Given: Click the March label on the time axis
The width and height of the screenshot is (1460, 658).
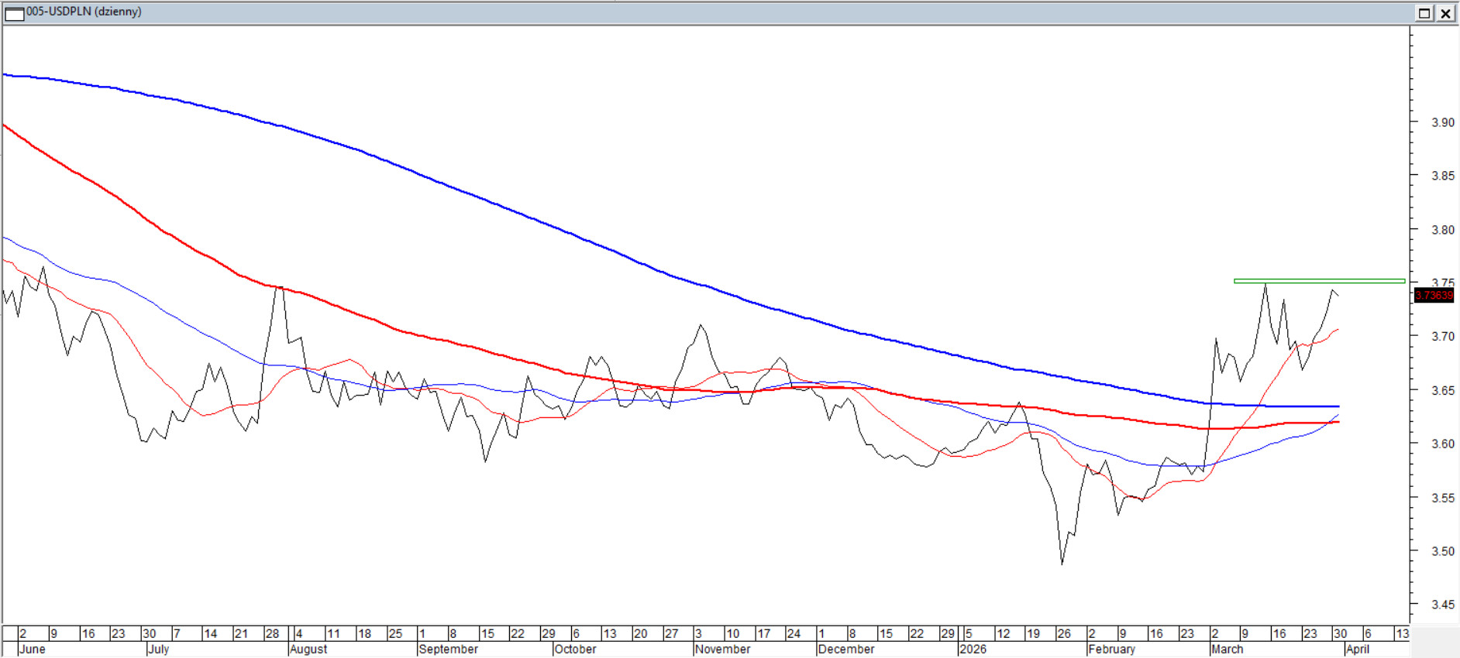Looking at the screenshot, I should tap(1227, 649).
